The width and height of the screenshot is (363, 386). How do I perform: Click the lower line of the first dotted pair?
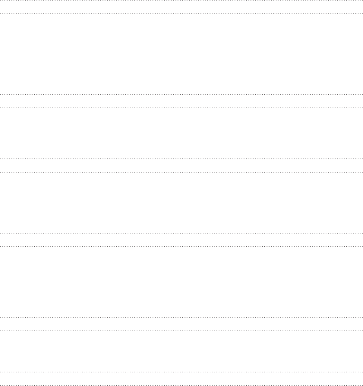[181, 14]
